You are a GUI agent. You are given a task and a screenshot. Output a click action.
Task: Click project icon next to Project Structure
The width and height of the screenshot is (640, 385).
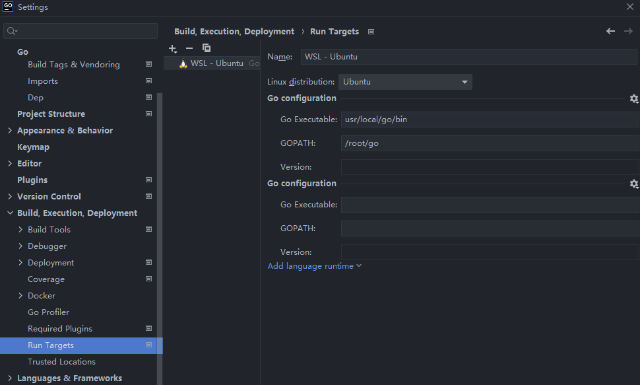pyautogui.click(x=149, y=114)
